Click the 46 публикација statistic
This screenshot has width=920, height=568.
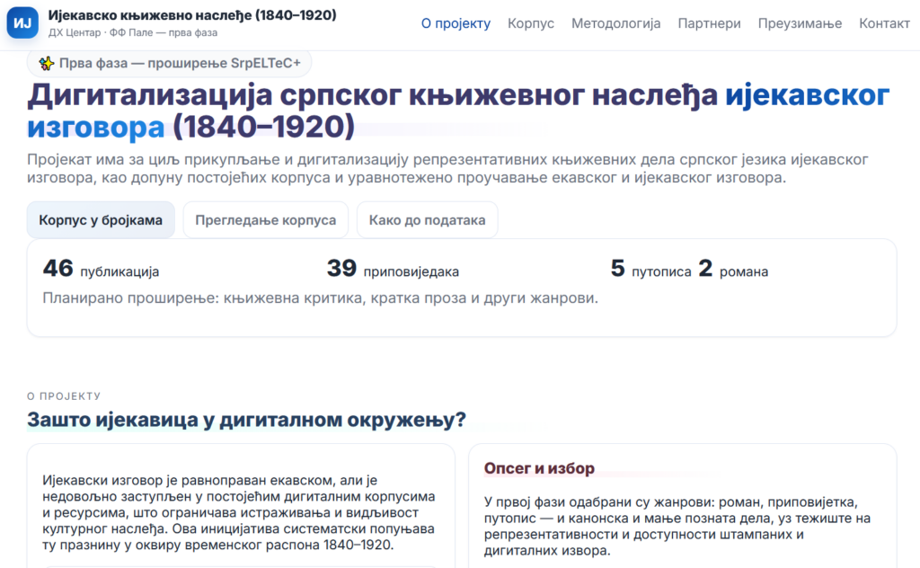coord(101,270)
